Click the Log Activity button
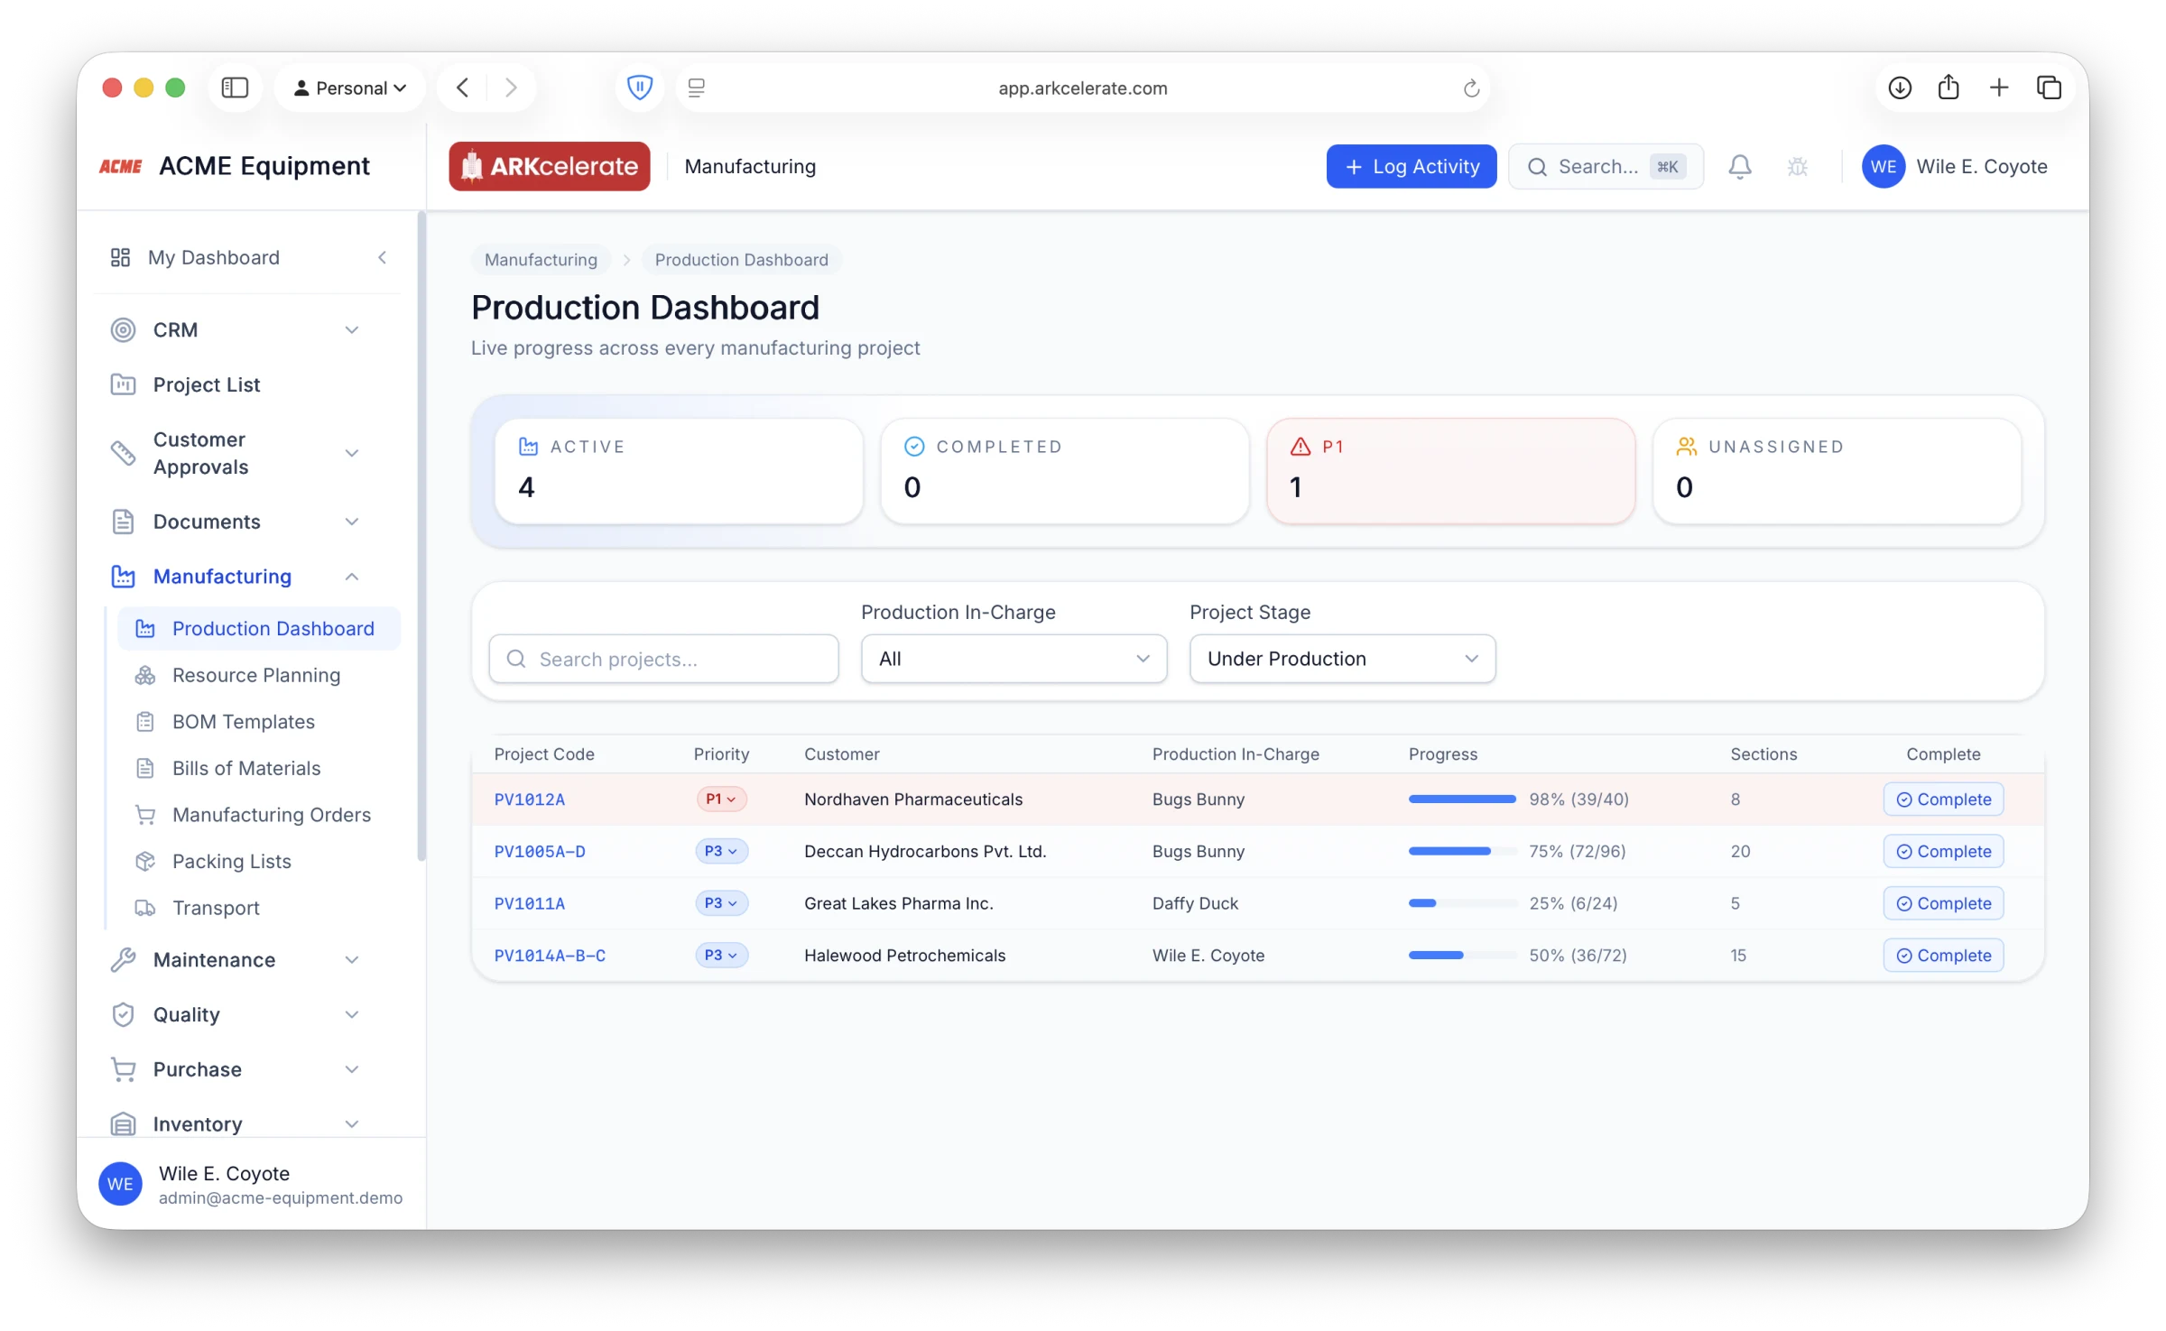This screenshot has width=2166, height=1331. [1411, 166]
